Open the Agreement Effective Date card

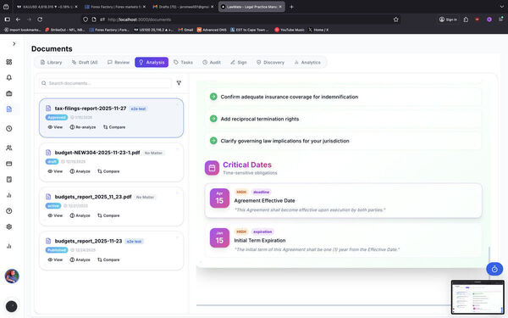point(343,201)
